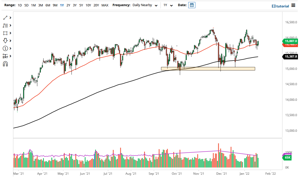The image size is (300, 177).
Task: Open the date calendar picker
Action: tap(192, 5)
